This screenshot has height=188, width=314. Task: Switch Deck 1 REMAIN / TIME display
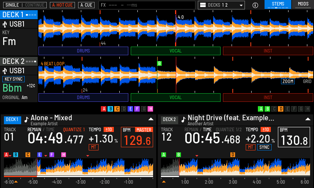tap(41, 130)
